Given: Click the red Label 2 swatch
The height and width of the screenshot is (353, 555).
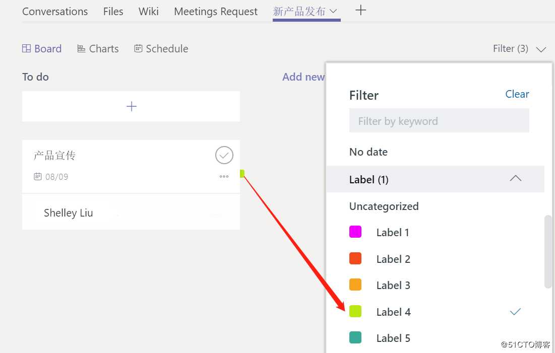Looking at the screenshot, I should 355,258.
